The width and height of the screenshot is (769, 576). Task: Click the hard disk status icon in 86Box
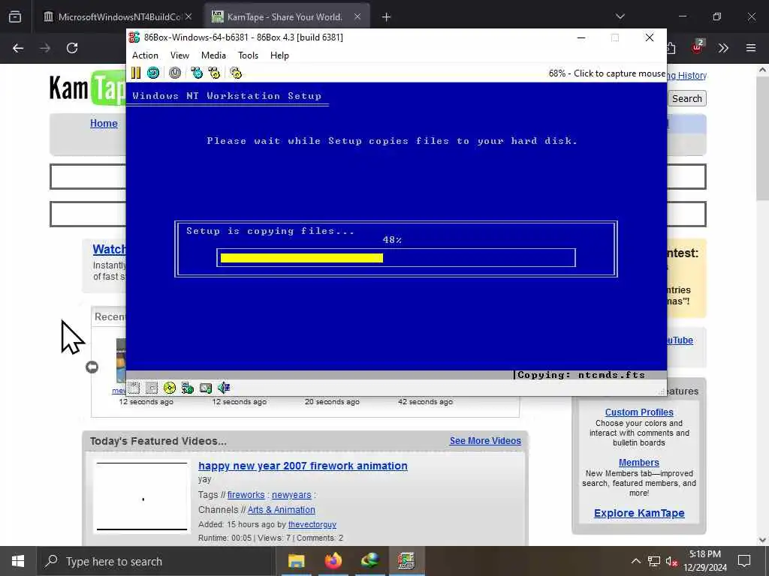(206, 388)
